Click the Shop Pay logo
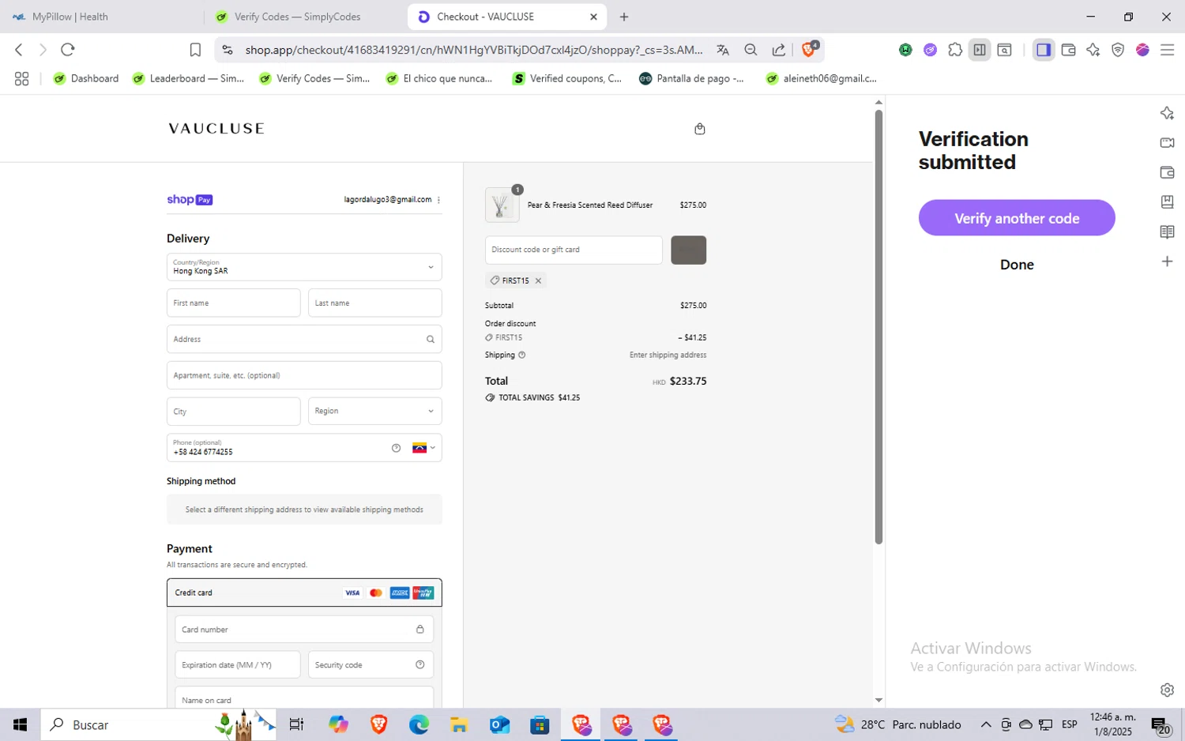Viewport: 1185px width, 741px height. point(190,200)
